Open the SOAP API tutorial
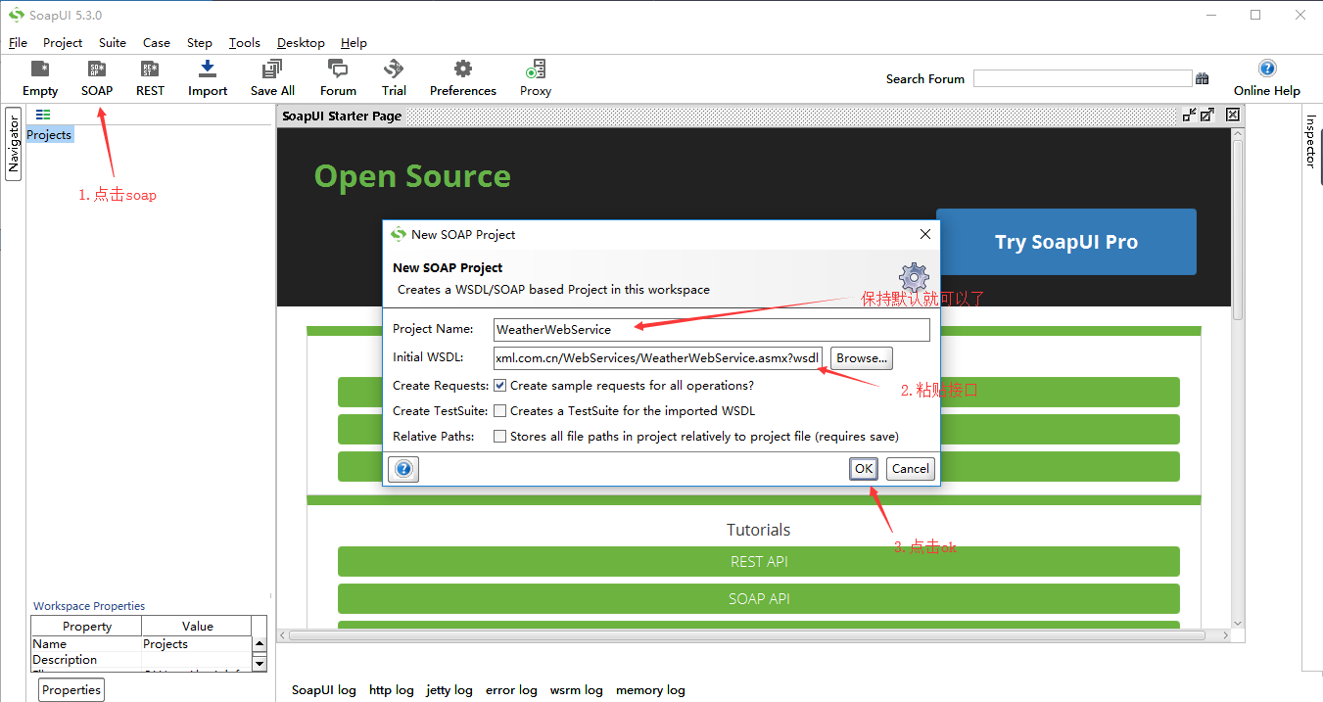Screen dimensions: 1323x702 tap(759, 599)
